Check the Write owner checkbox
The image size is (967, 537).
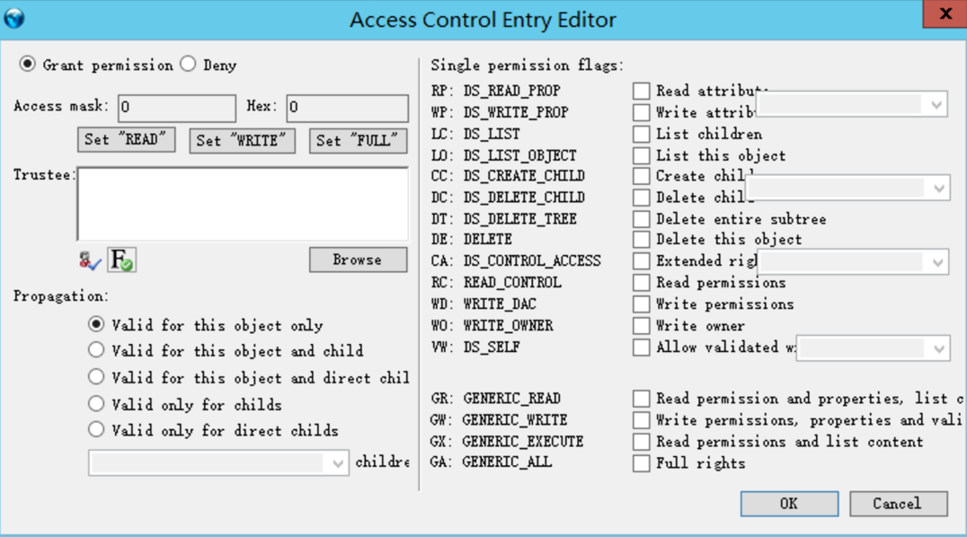642,326
